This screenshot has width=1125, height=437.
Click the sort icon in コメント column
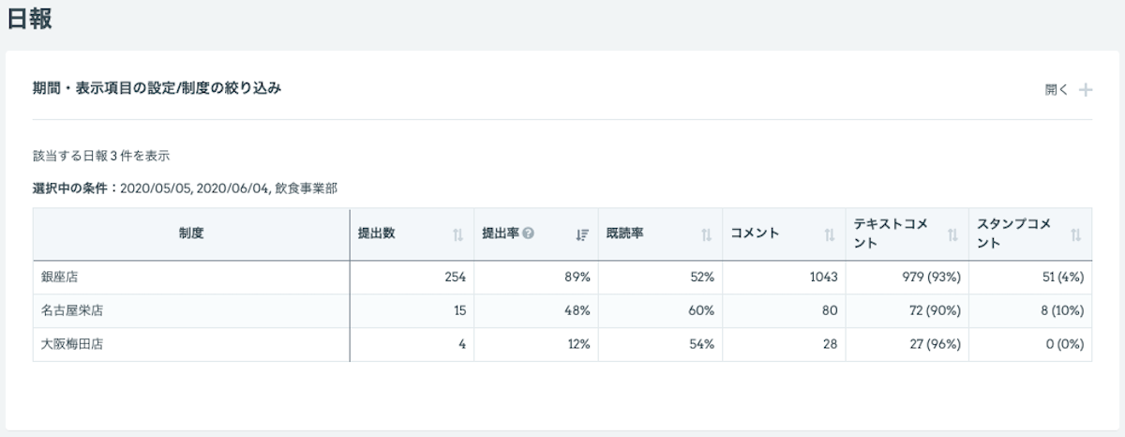(830, 234)
